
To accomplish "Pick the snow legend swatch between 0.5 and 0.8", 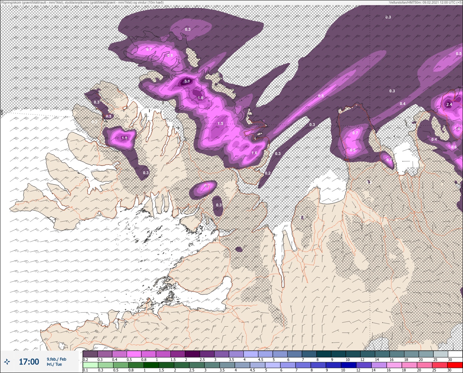I will pos(134,354).
